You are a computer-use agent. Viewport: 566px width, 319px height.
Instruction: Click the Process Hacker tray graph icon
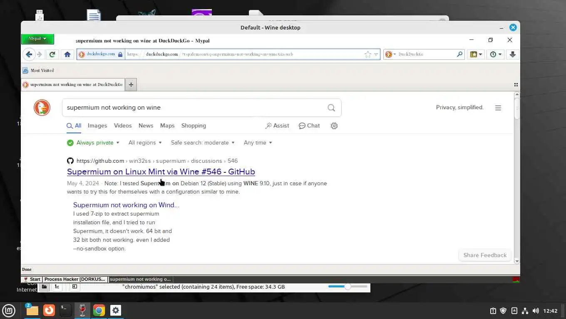tap(516, 279)
